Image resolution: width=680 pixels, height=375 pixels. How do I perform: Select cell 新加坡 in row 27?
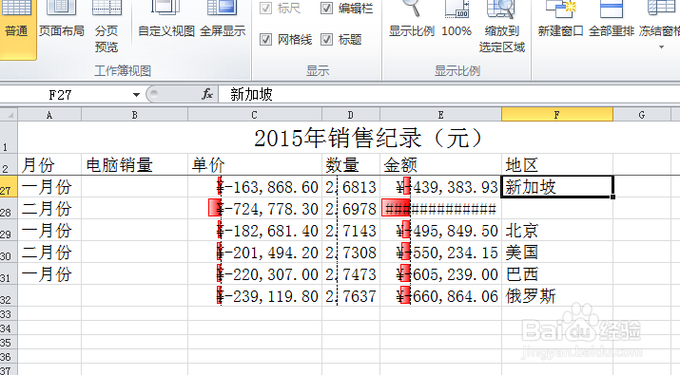pos(557,187)
